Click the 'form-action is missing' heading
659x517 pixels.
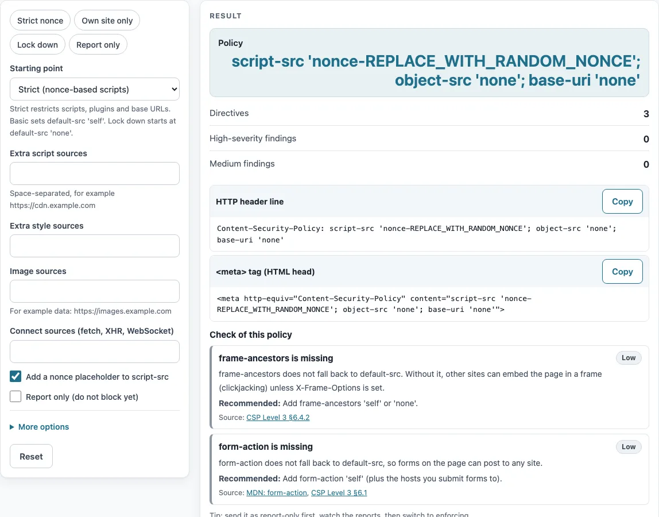[x=266, y=447]
